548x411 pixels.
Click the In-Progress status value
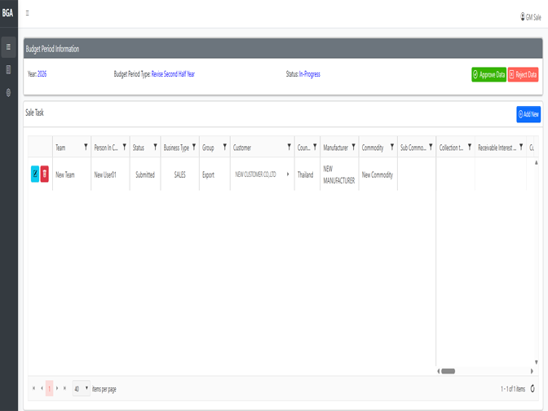[x=310, y=73]
